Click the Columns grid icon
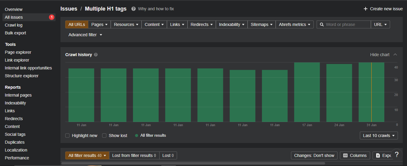 (345, 155)
